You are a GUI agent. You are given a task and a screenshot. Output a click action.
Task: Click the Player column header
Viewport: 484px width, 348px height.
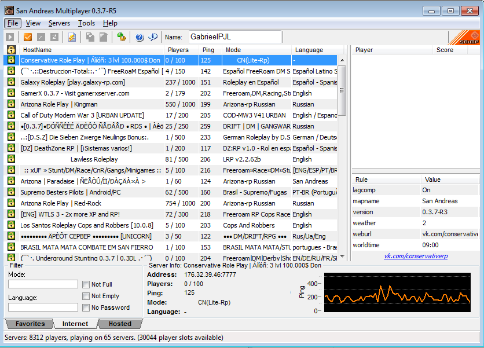392,50
